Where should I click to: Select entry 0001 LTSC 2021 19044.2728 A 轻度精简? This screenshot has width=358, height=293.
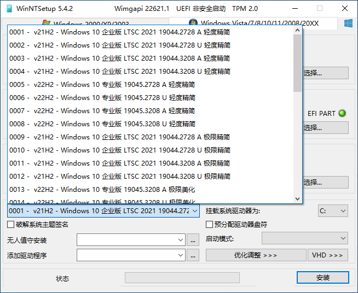pyautogui.click(x=151, y=32)
